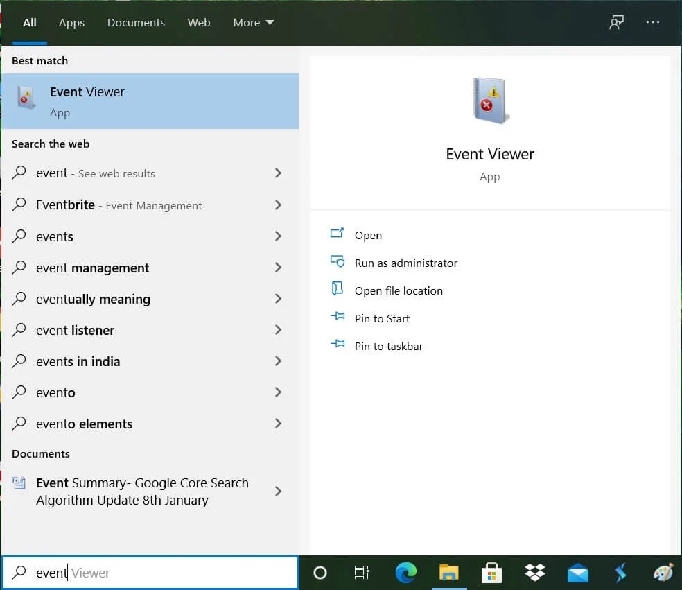Viewport: 682px width, 590px height.
Task: Expand the 'evento elements' search suggestion
Action: click(x=278, y=424)
